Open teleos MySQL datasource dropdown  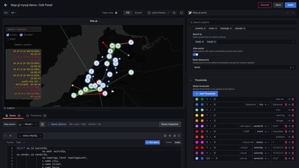tap(30, 136)
